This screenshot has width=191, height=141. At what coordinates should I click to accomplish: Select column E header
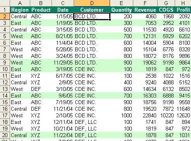pyautogui.click(x=121, y=3)
